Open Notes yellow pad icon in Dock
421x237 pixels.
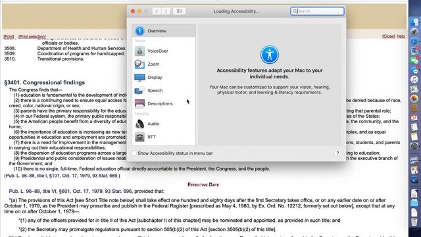point(414,136)
